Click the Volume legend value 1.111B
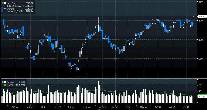The width and height of the screenshot is (207, 110). (x=22, y=82)
